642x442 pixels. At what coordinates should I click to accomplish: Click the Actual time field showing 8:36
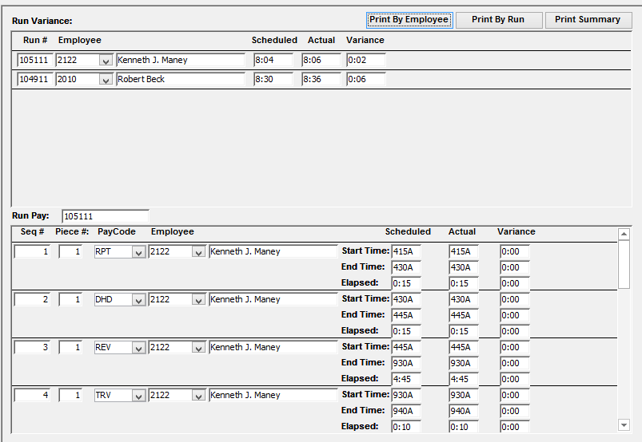[321, 80]
